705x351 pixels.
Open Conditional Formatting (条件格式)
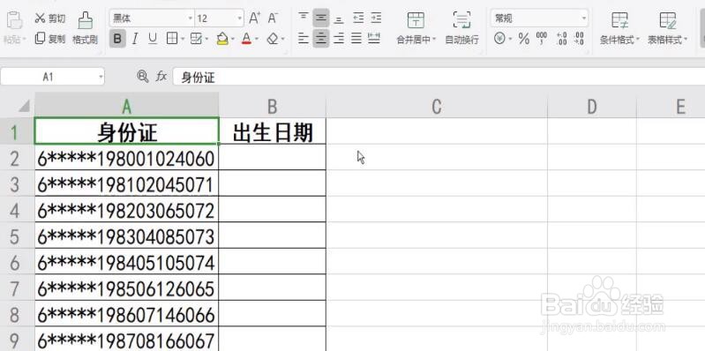pyautogui.click(x=619, y=28)
